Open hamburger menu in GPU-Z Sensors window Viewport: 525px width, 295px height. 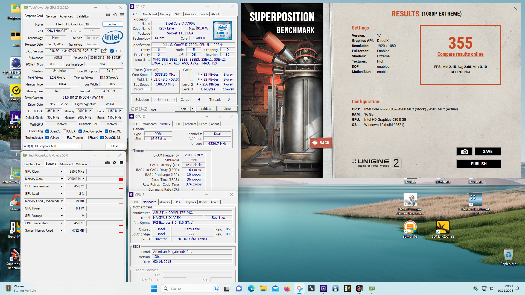[x=122, y=163]
